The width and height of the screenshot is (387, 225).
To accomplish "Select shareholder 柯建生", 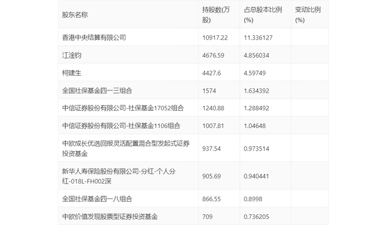I will pyautogui.click(x=71, y=73).
